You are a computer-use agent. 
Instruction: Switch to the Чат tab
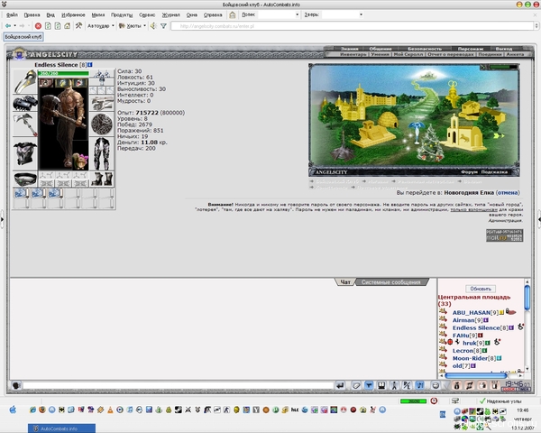(x=345, y=282)
